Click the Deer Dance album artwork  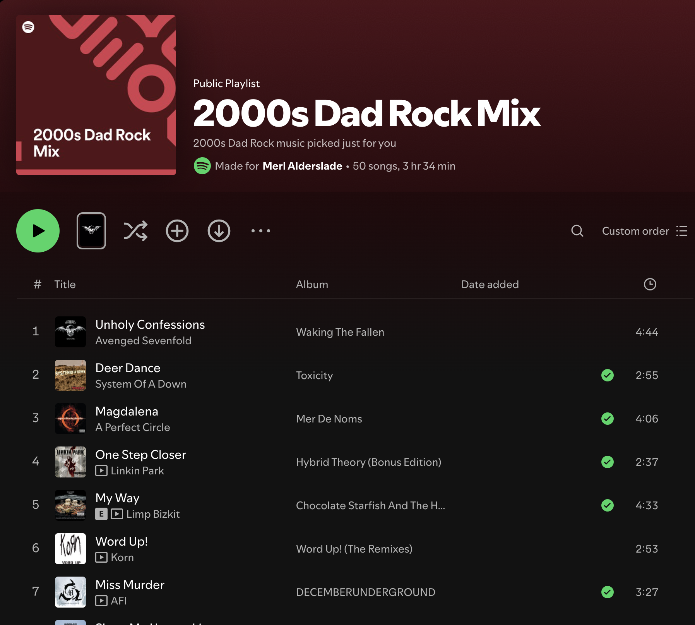[70, 375]
